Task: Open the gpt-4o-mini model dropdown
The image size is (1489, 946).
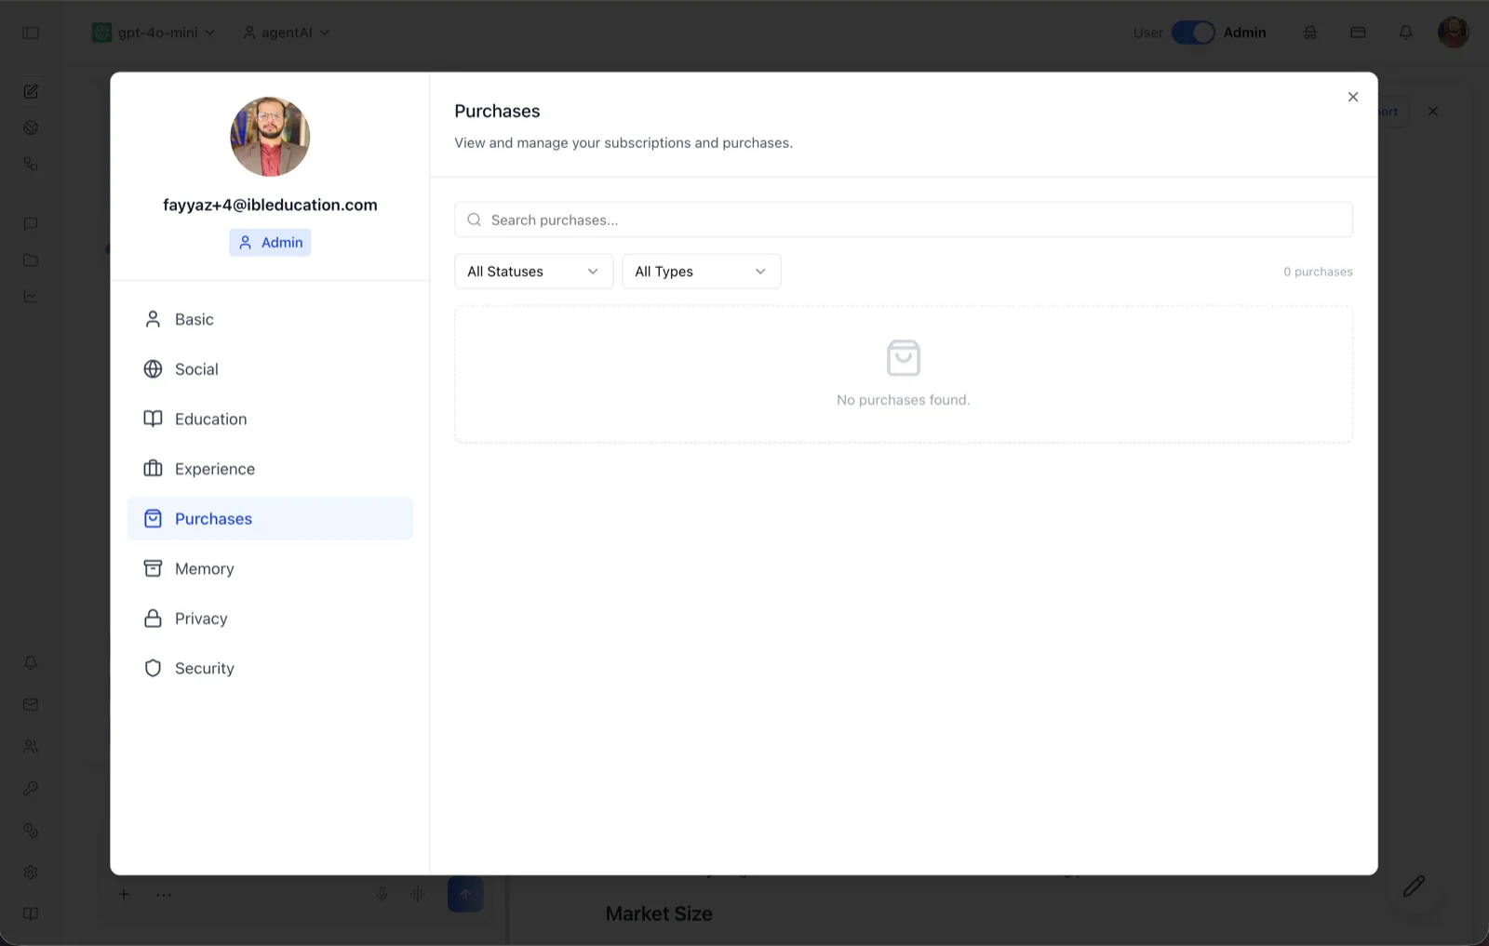Action: [x=154, y=33]
